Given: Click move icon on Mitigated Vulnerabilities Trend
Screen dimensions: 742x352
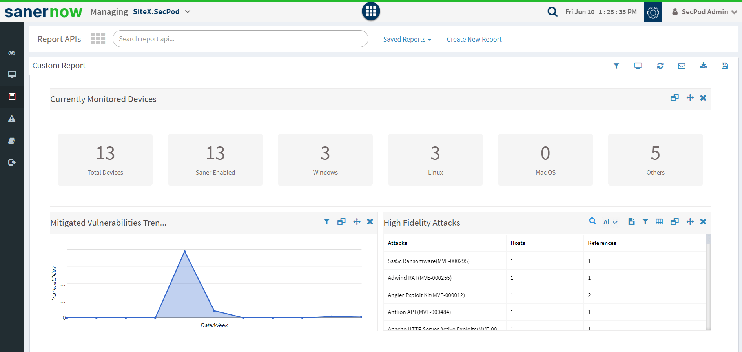Looking at the screenshot, I should 357,222.
